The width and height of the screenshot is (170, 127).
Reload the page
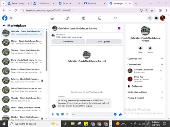(x=16, y=10)
